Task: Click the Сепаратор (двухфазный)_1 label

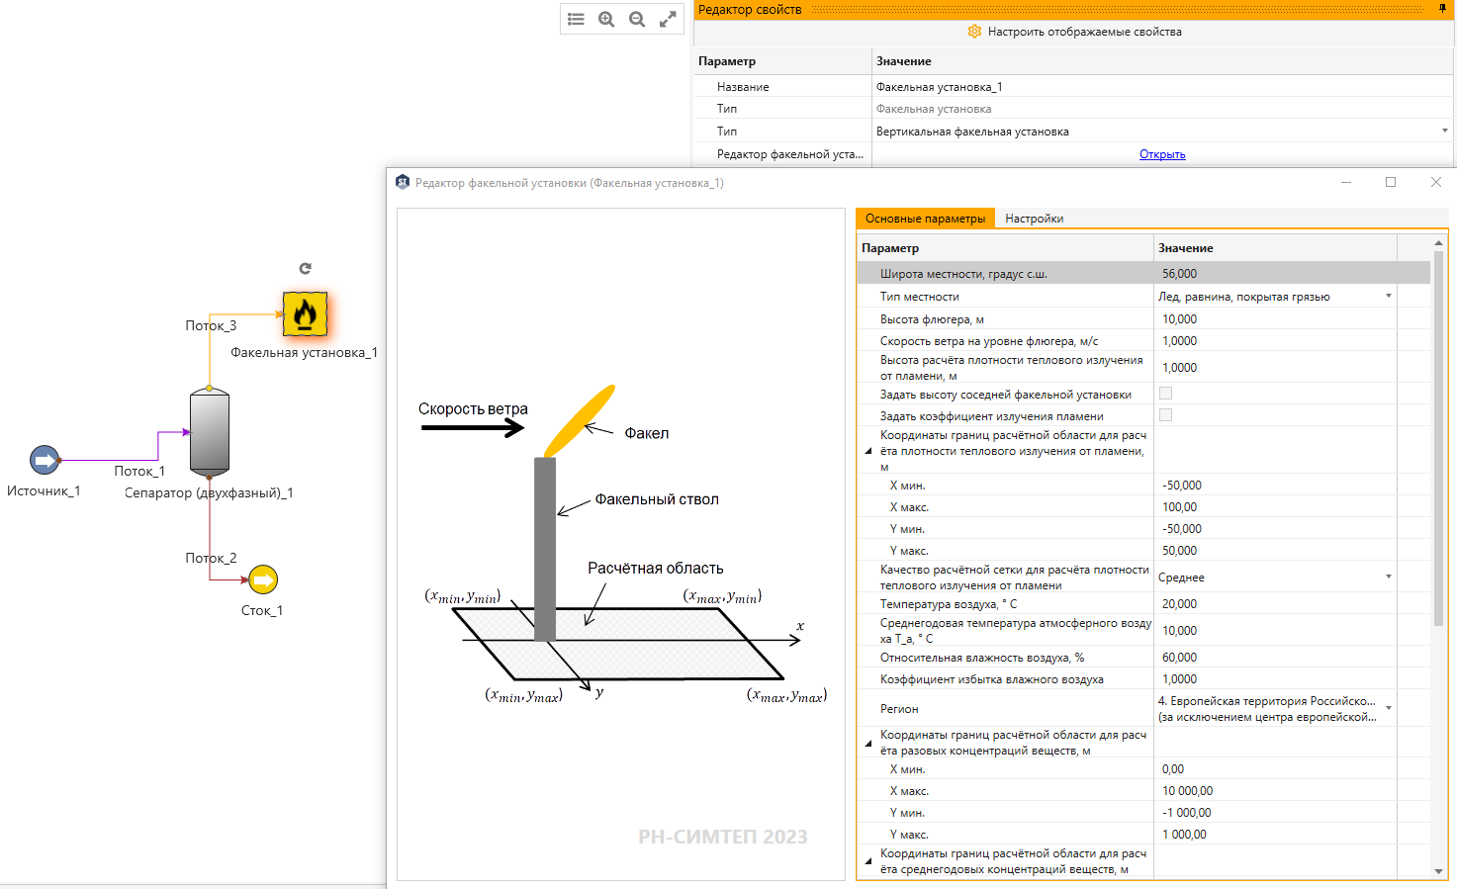Action: click(x=209, y=492)
